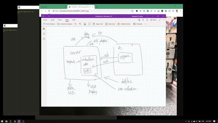The width and height of the screenshot is (218, 123).
Task: Click the OneNote forward arrow in title bar
Action: click(x=49, y=16)
